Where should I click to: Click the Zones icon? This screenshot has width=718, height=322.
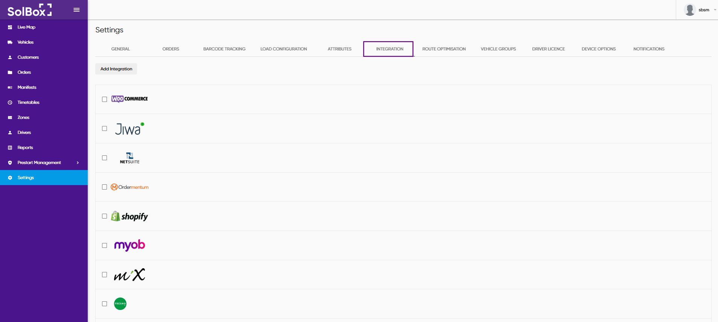point(10,117)
